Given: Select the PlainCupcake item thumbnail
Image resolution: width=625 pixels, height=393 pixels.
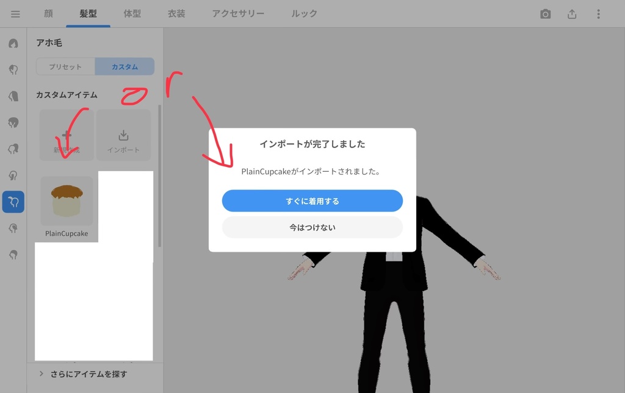Looking at the screenshot, I should [x=66, y=201].
